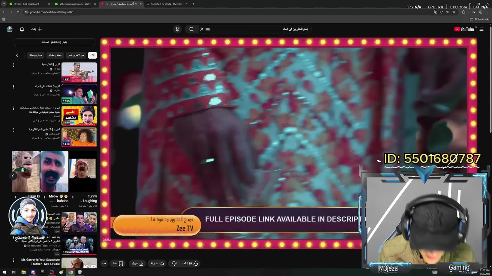The image size is (492, 276).
Task: Open the Chrome media control icon
Action: click(474, 12)
